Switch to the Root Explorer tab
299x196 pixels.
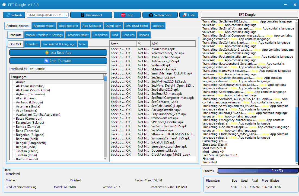tap(68, 26)
